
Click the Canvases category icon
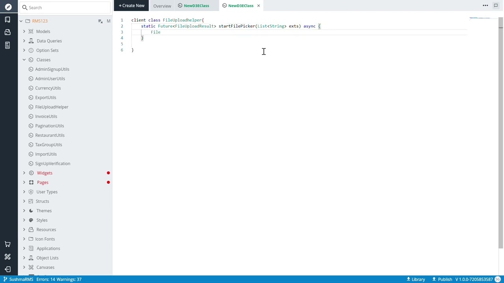31,267
